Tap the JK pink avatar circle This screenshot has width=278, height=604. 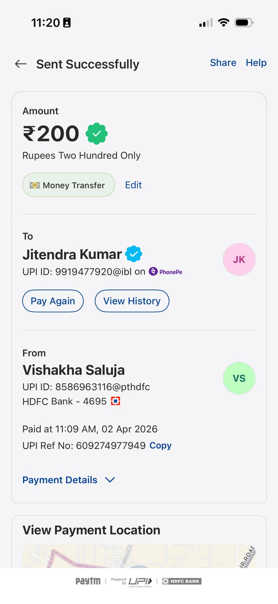tap(239, 259)
